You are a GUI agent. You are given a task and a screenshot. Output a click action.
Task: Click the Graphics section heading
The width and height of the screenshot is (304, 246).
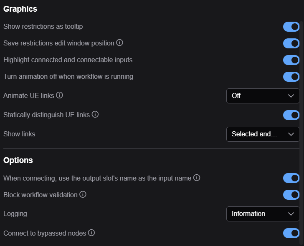20,9
